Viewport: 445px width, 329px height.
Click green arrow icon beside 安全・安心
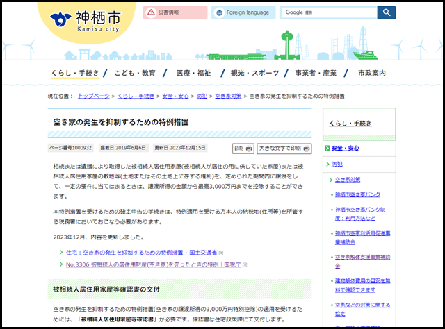pyautogui.click(x=327, y=149)
